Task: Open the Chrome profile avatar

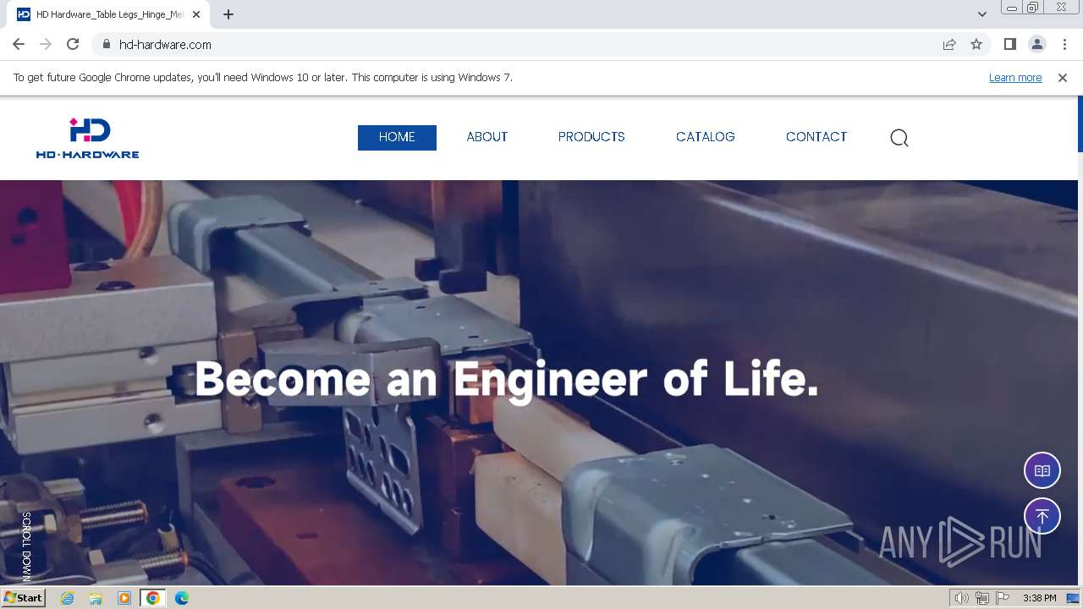Action: point(1036,45)
